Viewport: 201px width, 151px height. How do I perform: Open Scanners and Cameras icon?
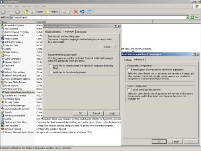click(x=3, y=95)
